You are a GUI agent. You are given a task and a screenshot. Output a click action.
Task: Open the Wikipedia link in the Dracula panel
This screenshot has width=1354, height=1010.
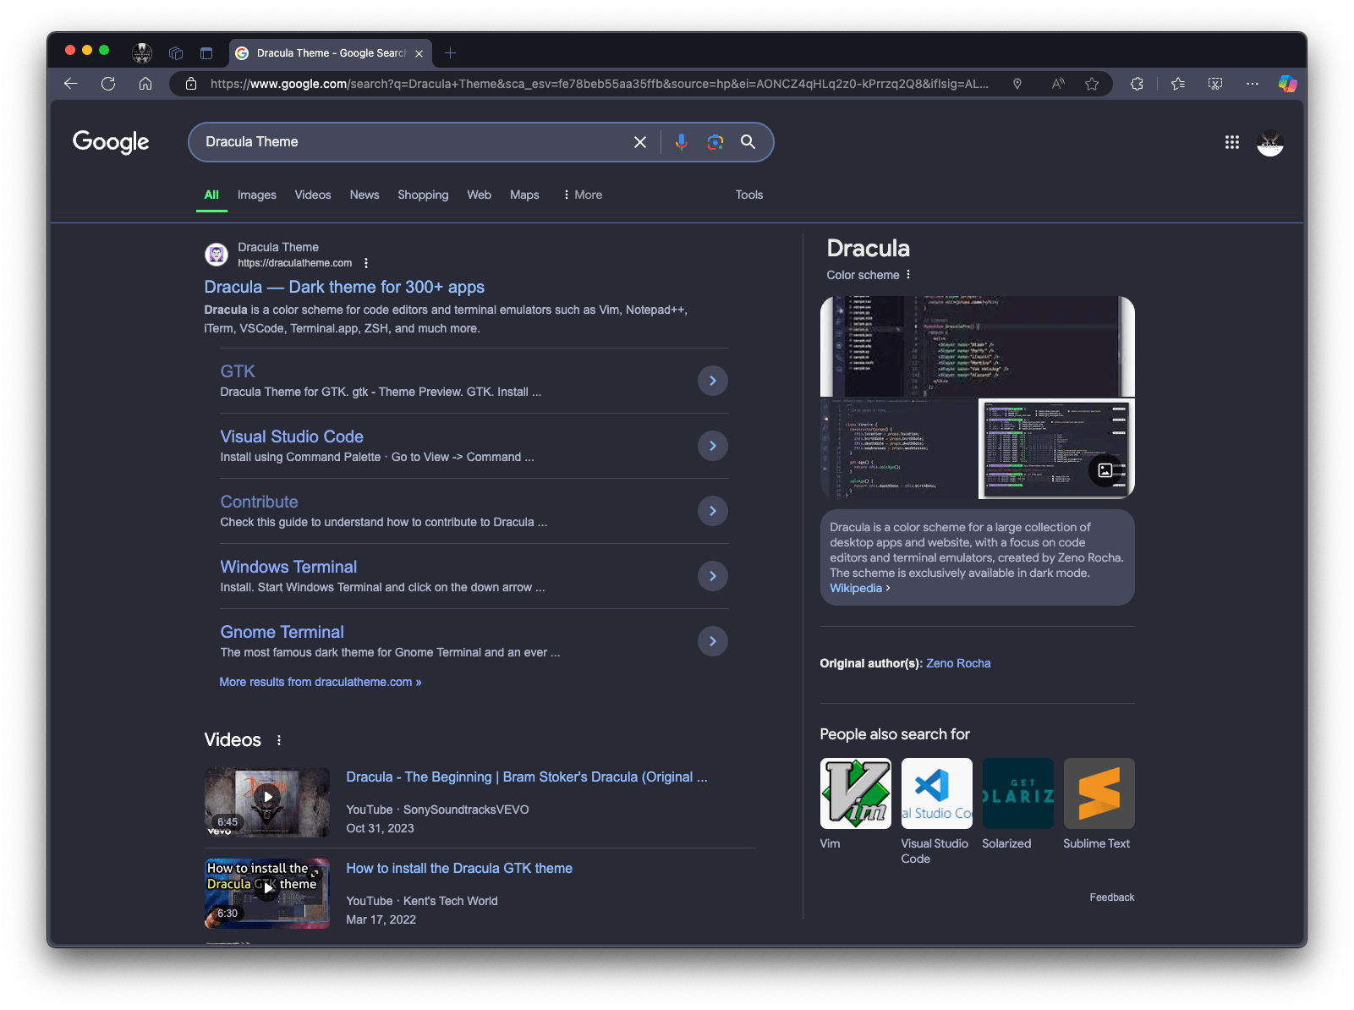(x=855, y=588)
